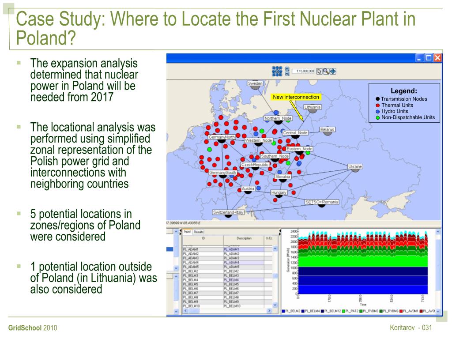The height and width of the screenshot is (339, 452).
Task: Click the Eastern_Node label
Action: (299, 149)
